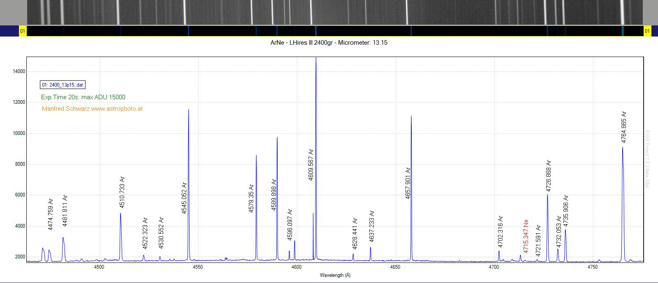This screenshot has width=658, height=283.
Task: Click the right yellow 01 strip marker
Action: point(647,31)
